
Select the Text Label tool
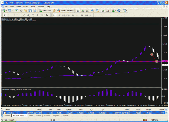point(42,15)
